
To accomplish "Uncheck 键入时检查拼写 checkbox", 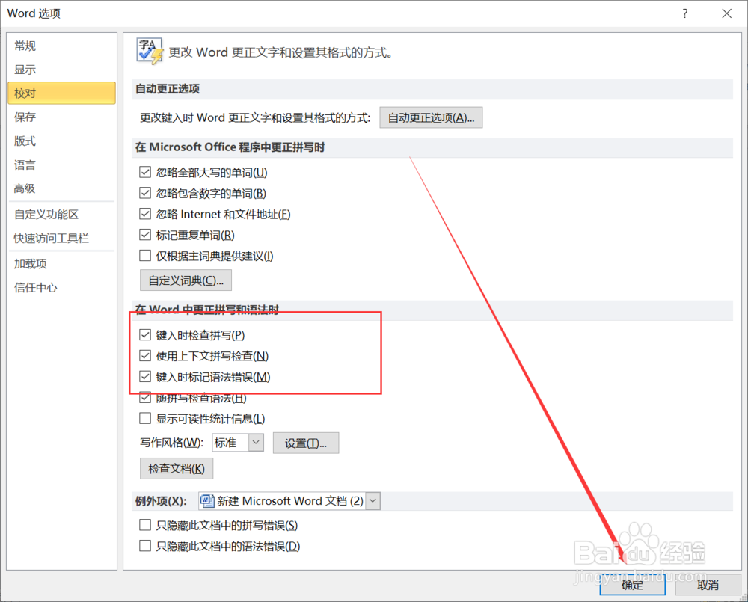I will pyautogui.click(x=145, y=335).
